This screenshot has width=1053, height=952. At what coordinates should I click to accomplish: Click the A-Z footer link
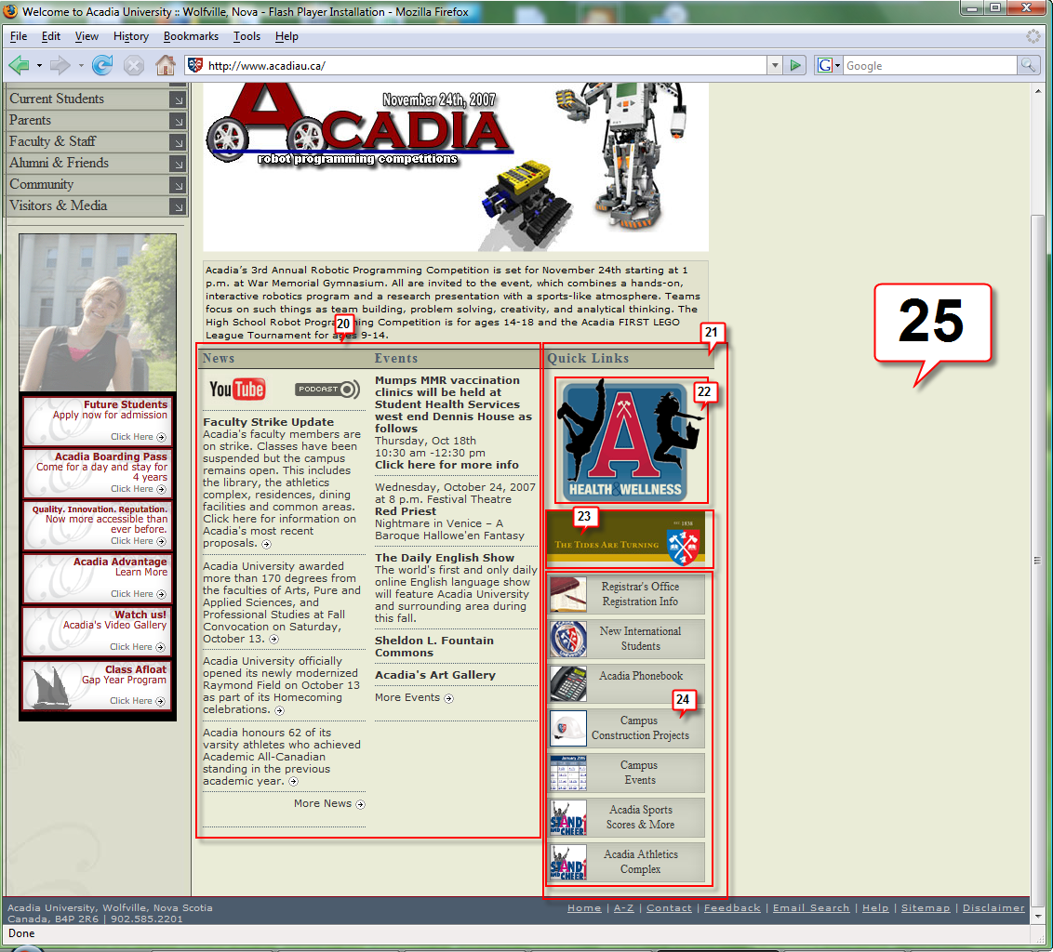coord(624,907)
